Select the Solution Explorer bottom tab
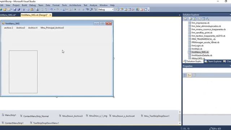231x130 pixels. pyautogui.click(x=193, y=61)
